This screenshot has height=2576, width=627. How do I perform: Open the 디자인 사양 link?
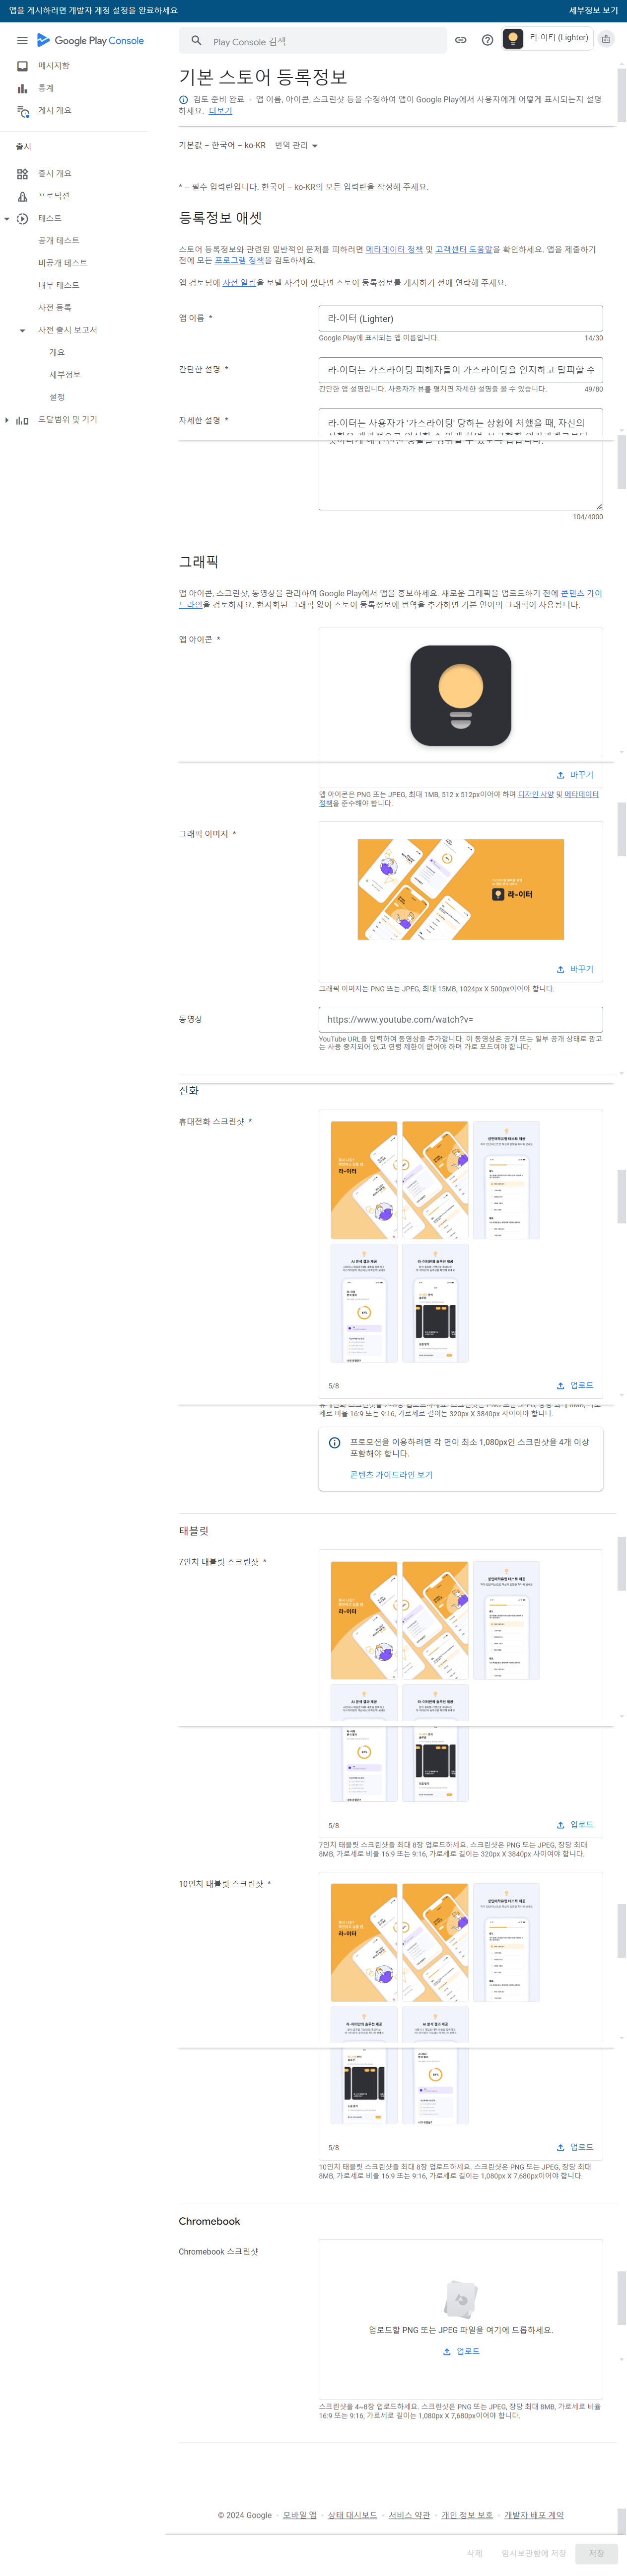coord(536,794)
